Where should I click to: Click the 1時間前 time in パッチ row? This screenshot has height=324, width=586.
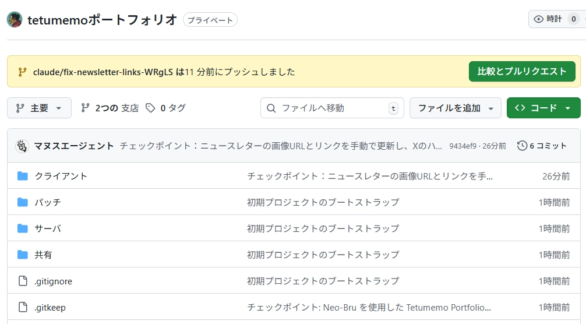coord(554,202)
